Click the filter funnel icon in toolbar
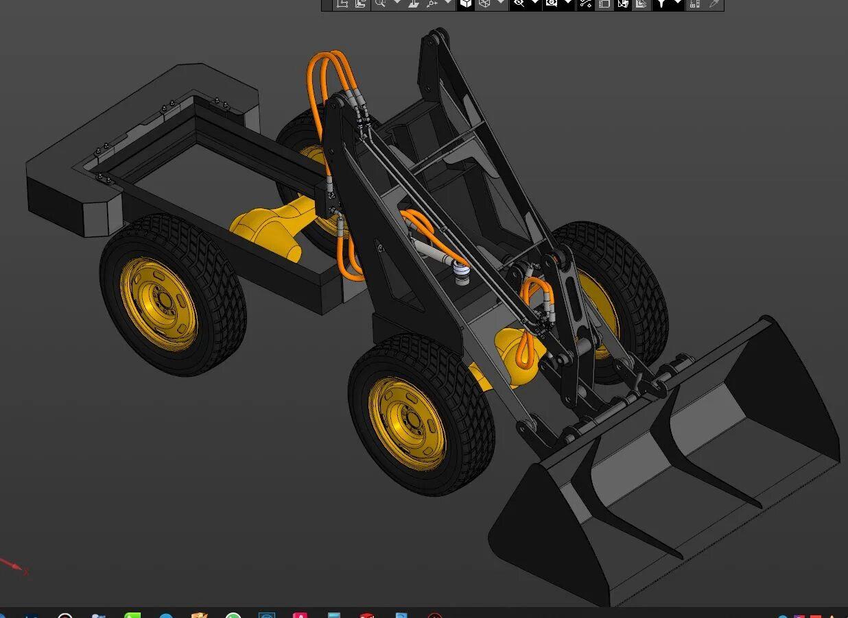 [661, 3]
